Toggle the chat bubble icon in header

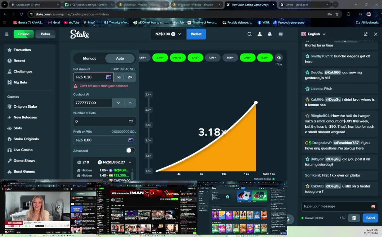280,34
